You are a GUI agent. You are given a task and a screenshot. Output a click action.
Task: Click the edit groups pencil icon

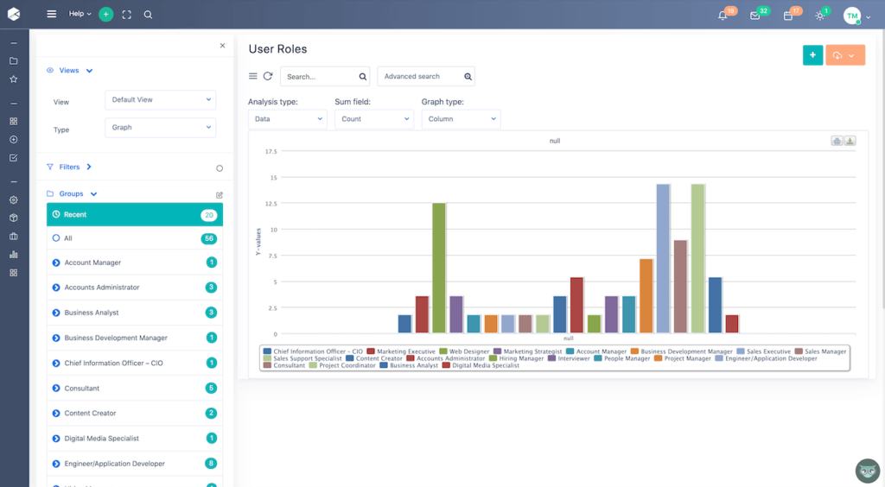click(x=219, y=195)
